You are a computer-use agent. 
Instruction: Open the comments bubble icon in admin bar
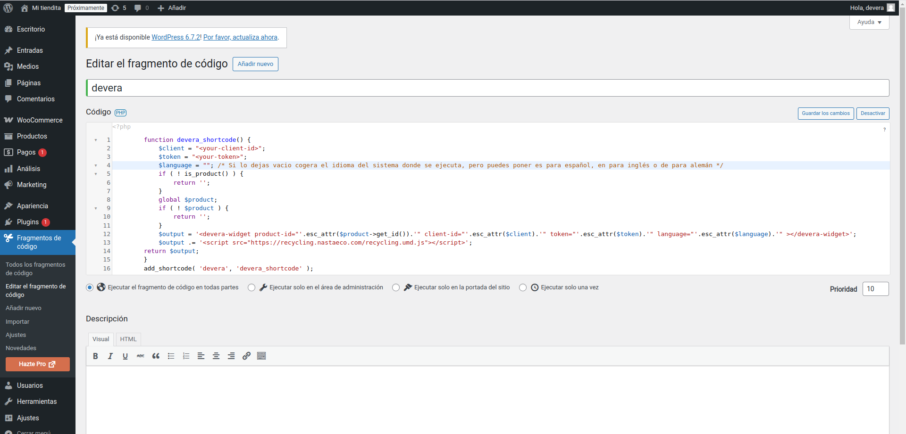(x=138, y=8)
